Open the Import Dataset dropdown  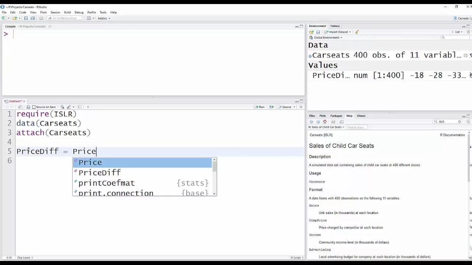click(x=337, y=32)
